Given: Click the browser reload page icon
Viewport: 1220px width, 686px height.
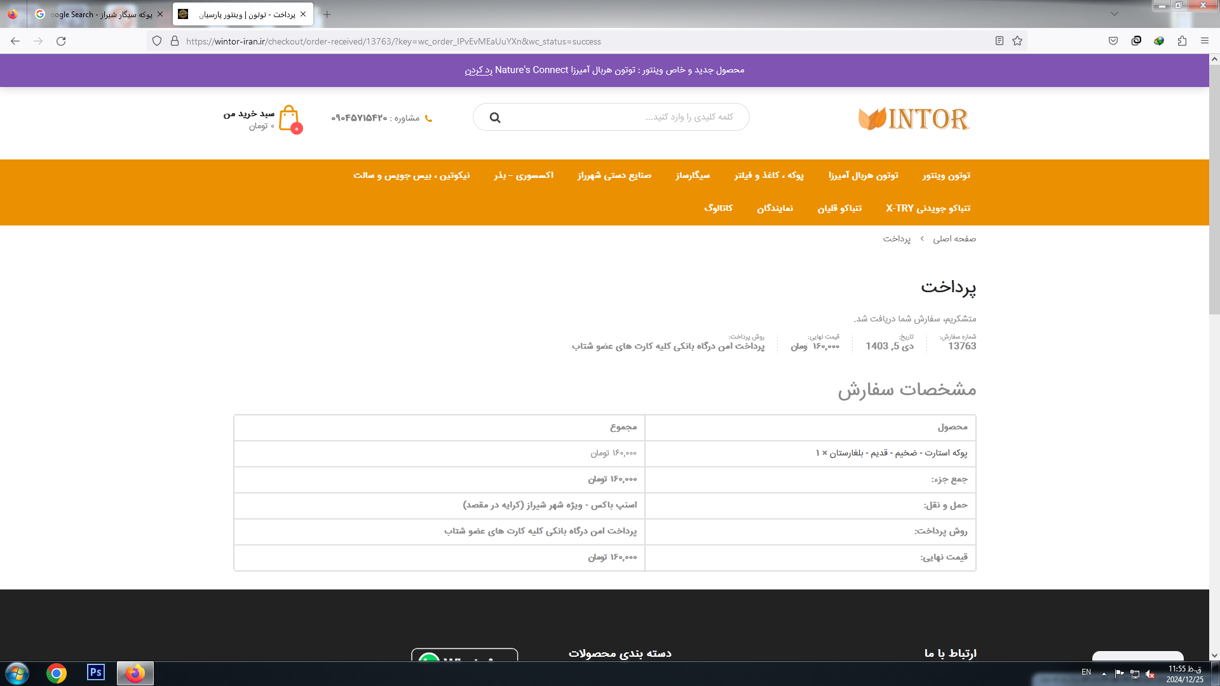Looking at the screenshot, I should point(61,41).
